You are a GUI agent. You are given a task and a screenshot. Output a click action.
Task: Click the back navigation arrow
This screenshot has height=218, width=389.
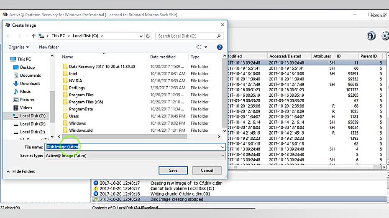pos(9,36)
